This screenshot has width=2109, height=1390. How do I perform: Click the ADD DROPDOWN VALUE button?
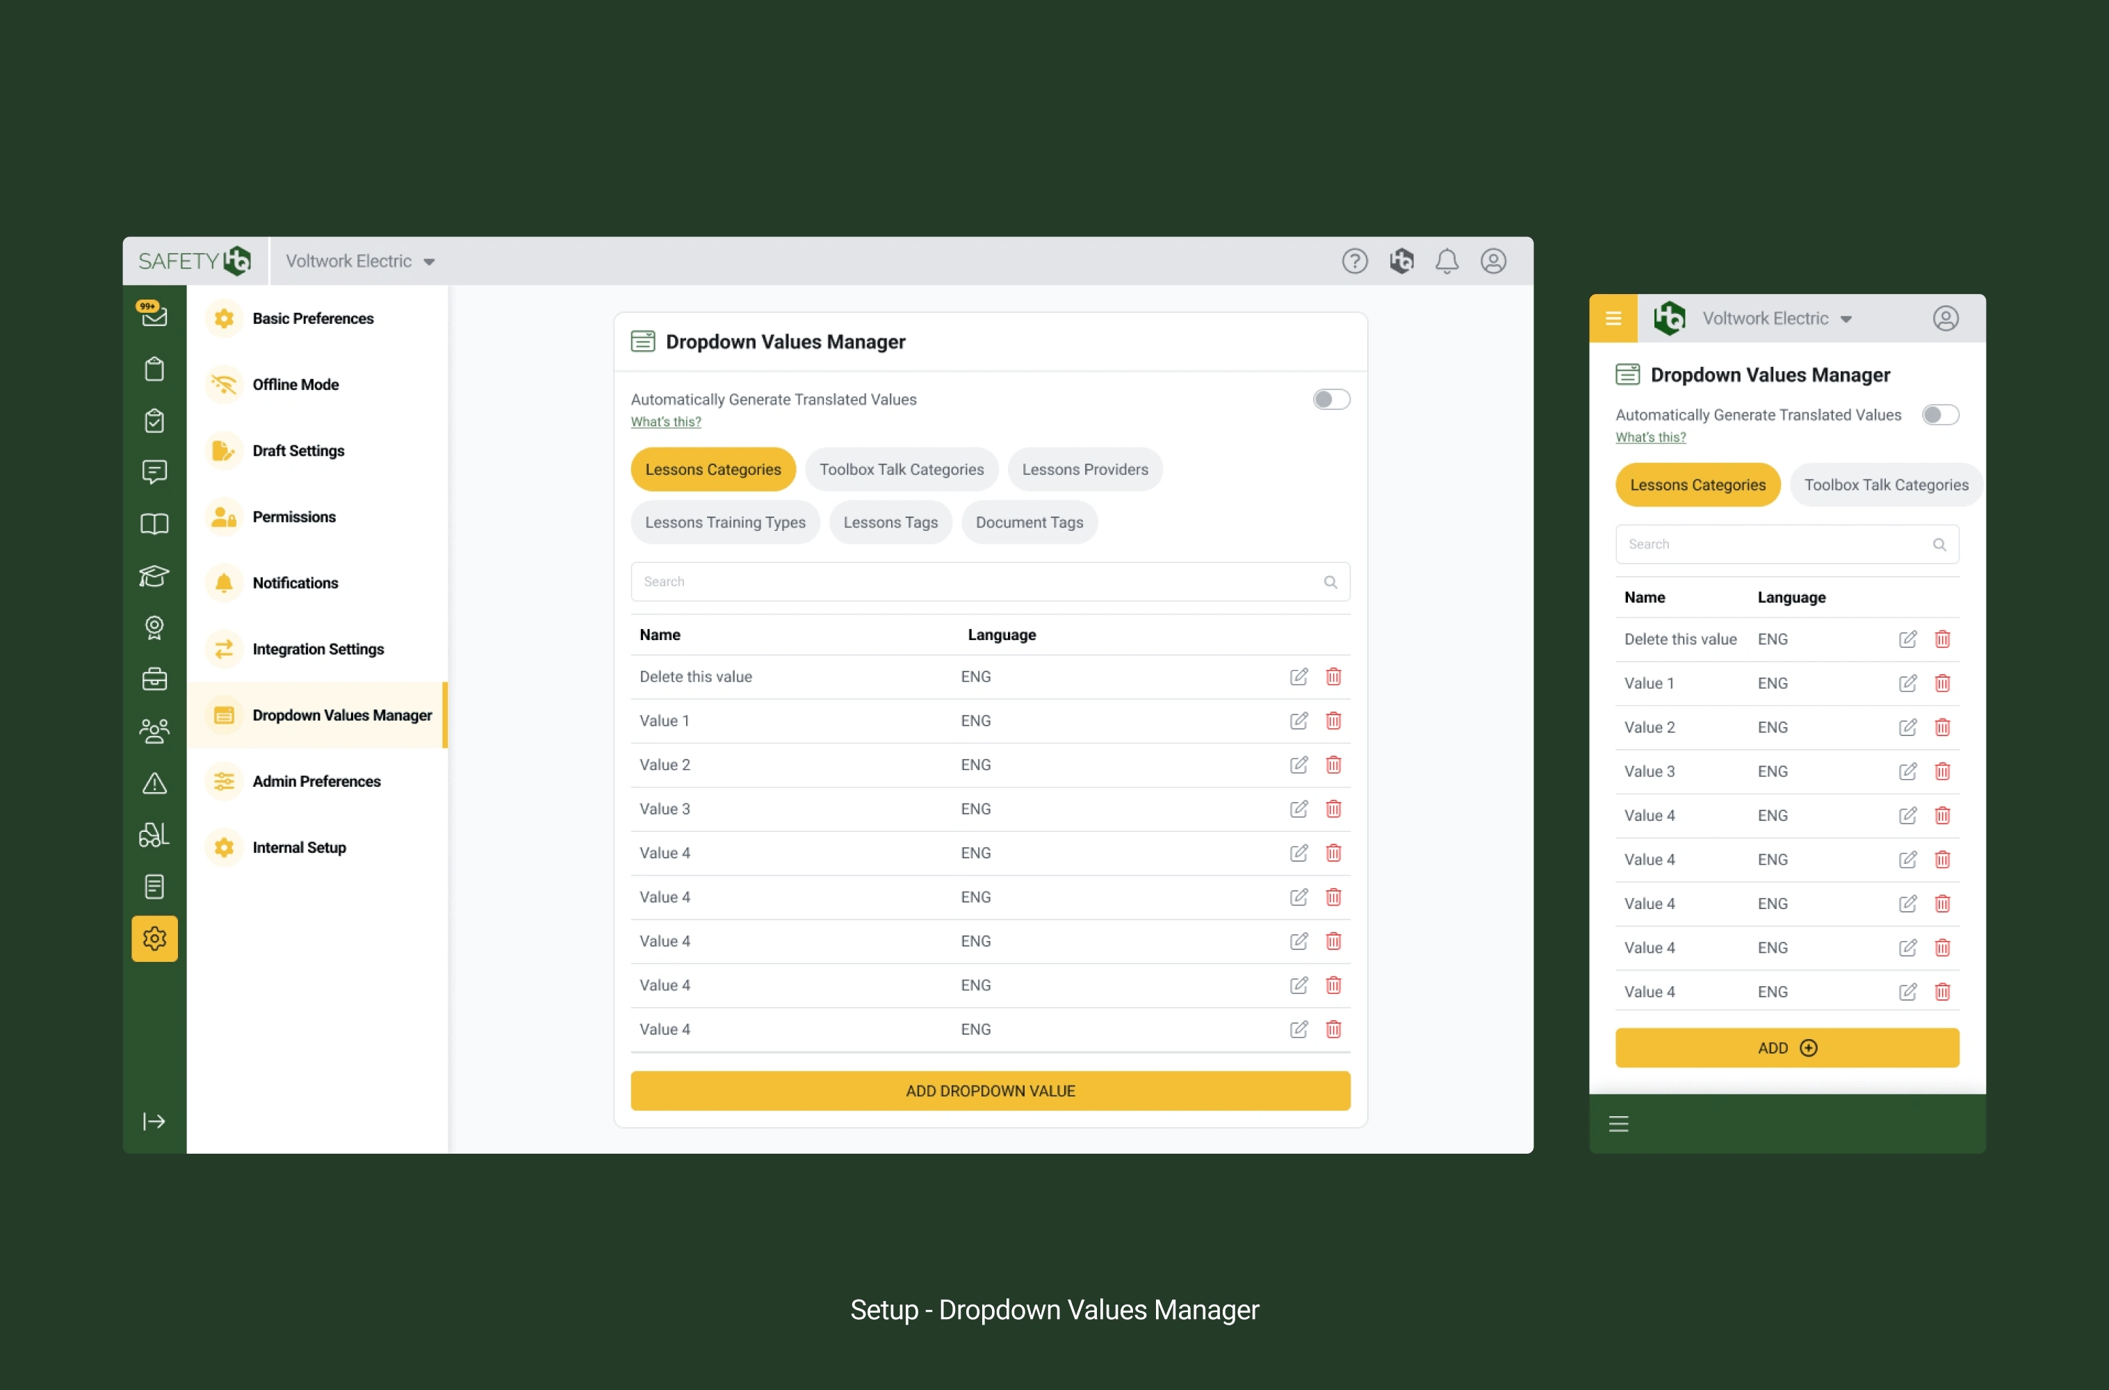[x=989, y=1090]
